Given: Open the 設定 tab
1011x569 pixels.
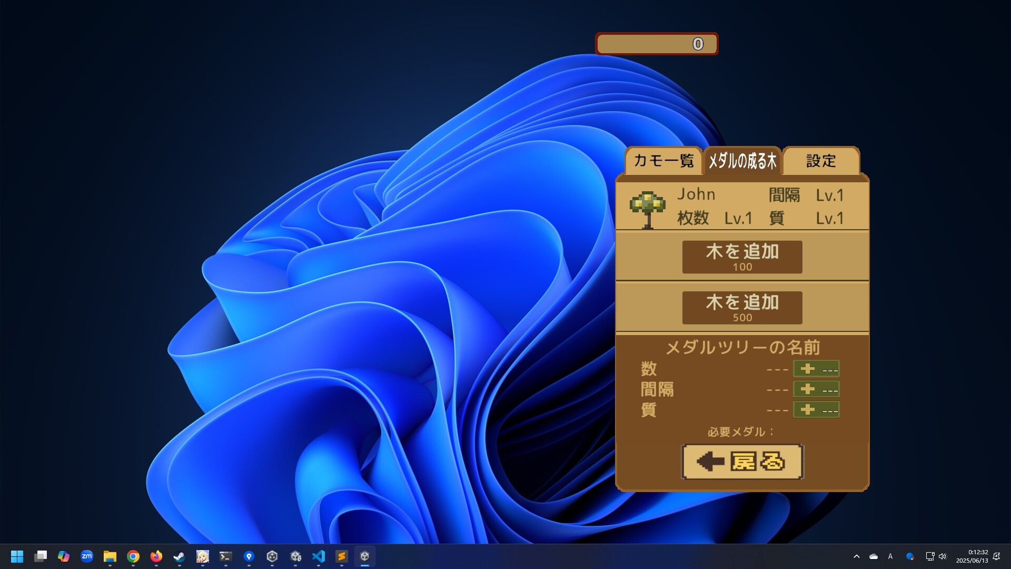Looking at the screenshot, I should 820,162.
